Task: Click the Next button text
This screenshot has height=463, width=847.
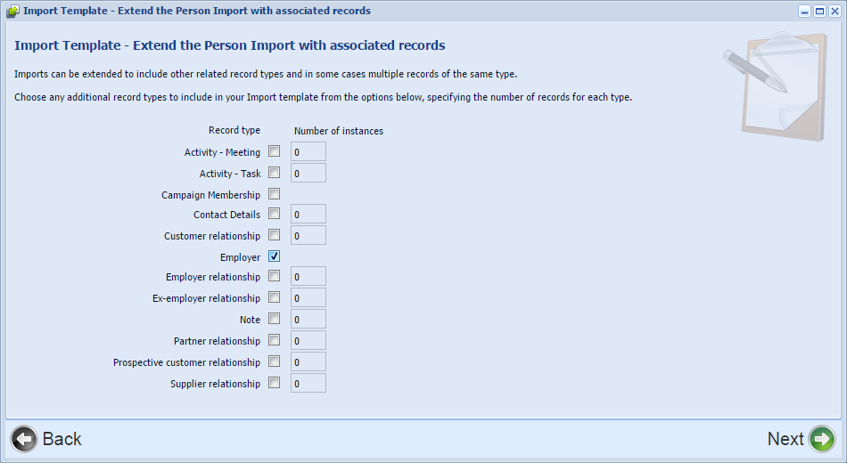Action: [x=785, y=439]
